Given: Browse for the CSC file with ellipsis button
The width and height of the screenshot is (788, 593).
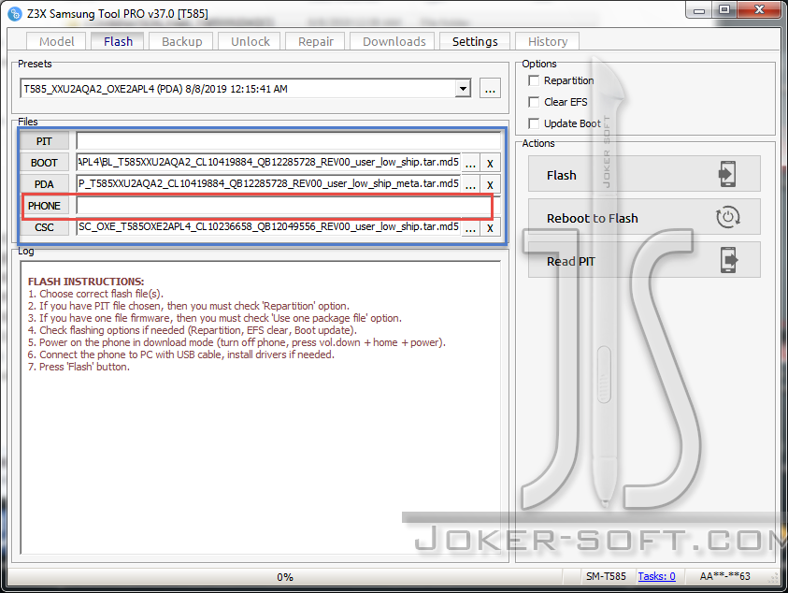Looking at the screenshot, I should [x=470, y=228].
